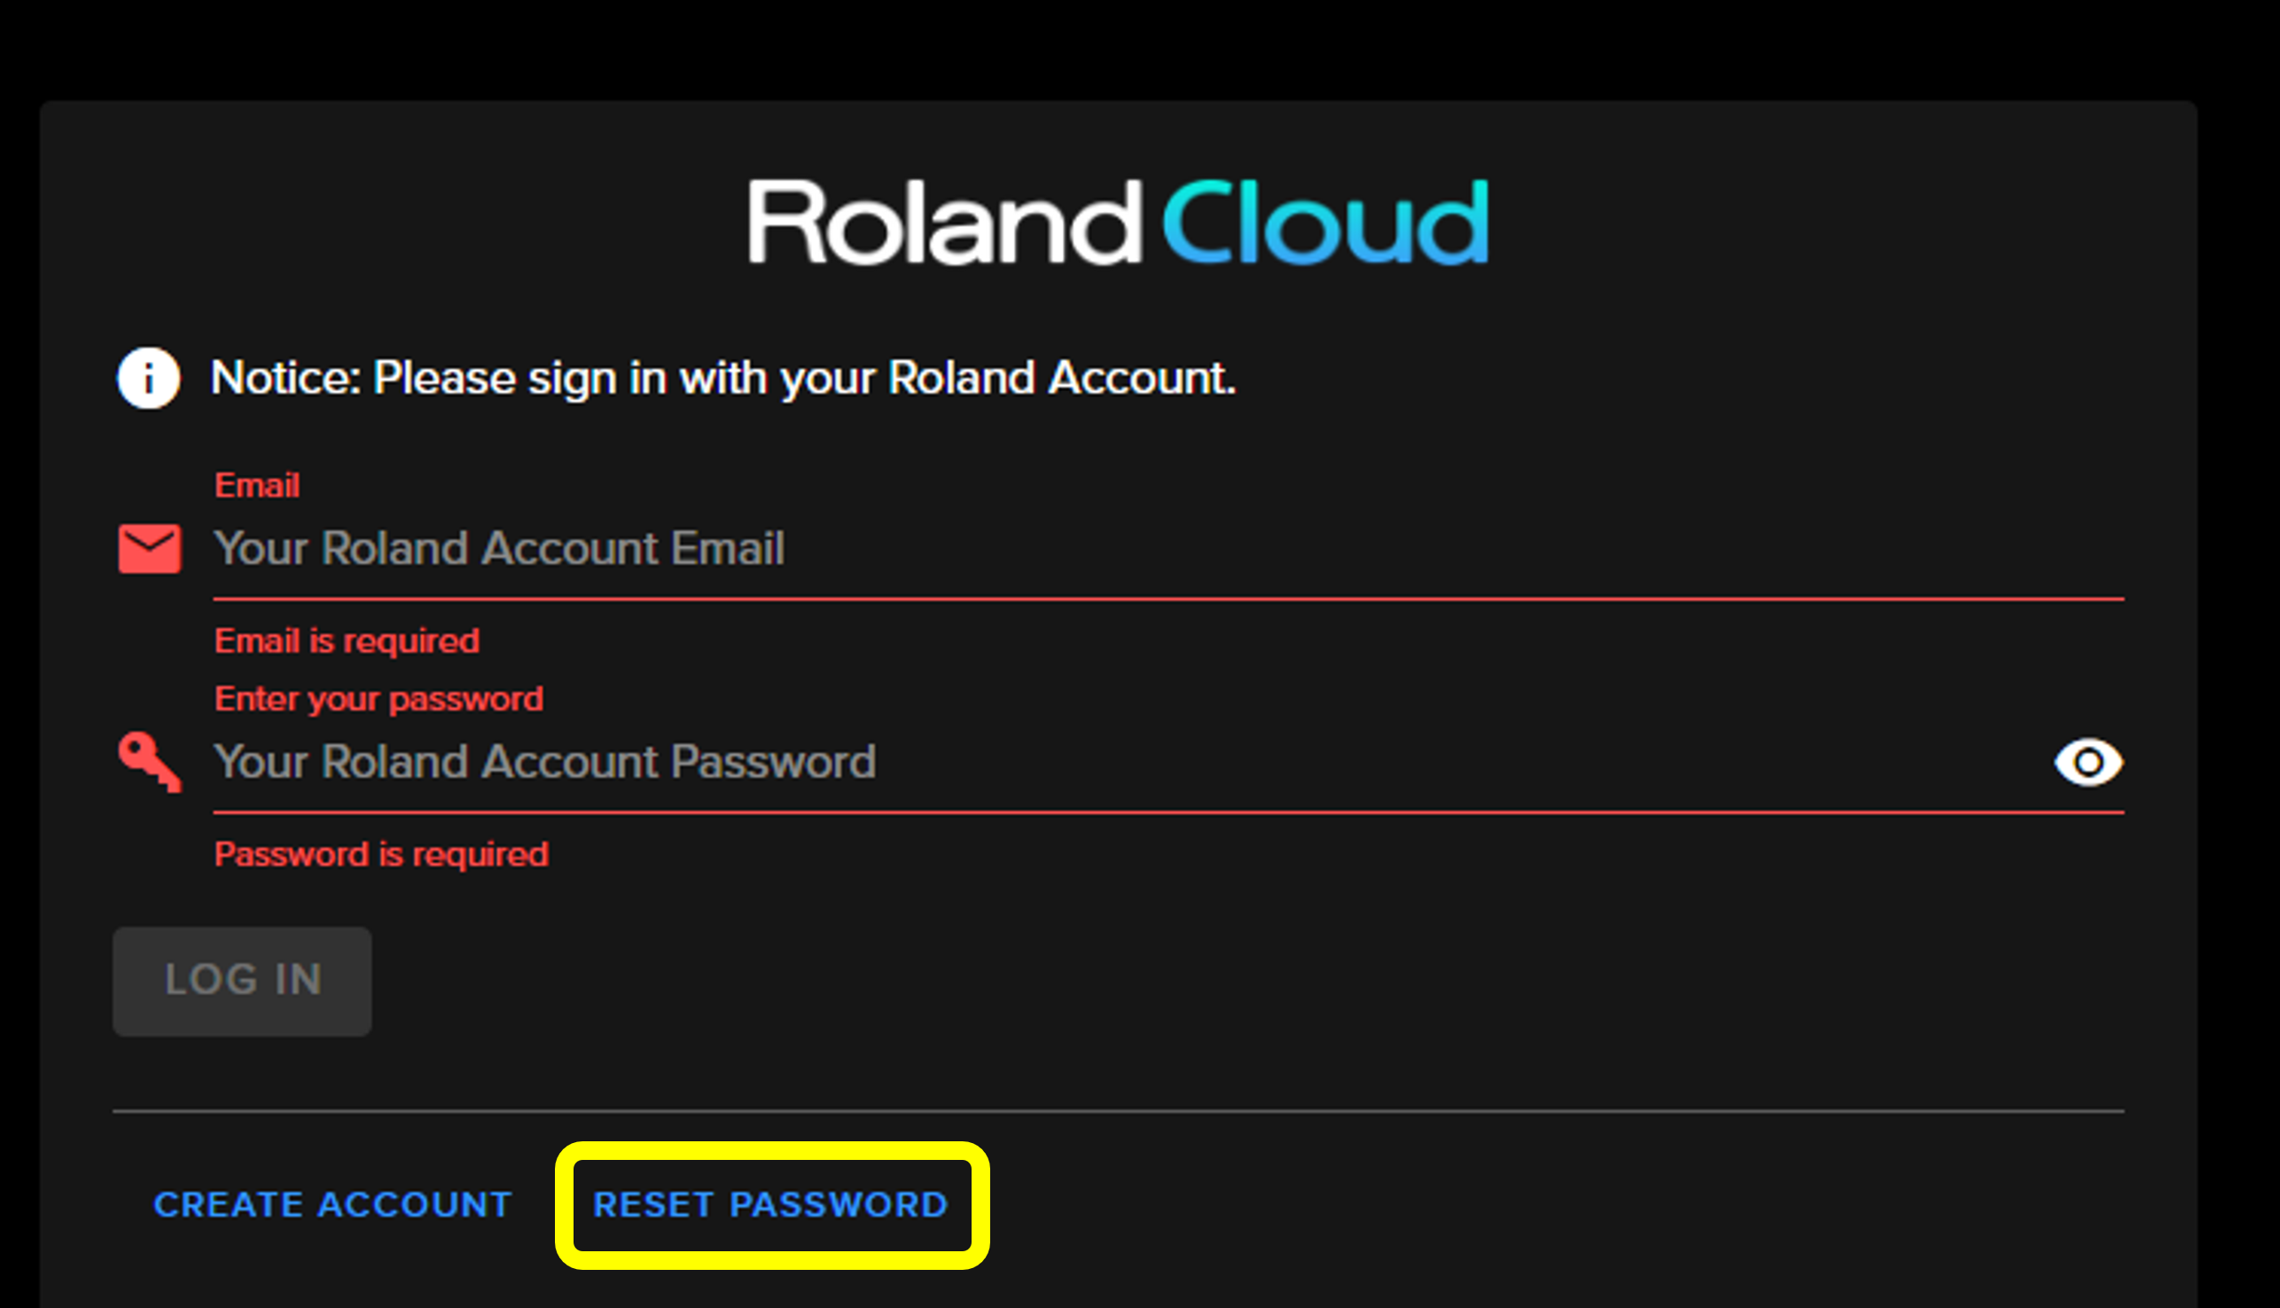
Task: Click the red key password icon
Action: (x=150, y=762)
